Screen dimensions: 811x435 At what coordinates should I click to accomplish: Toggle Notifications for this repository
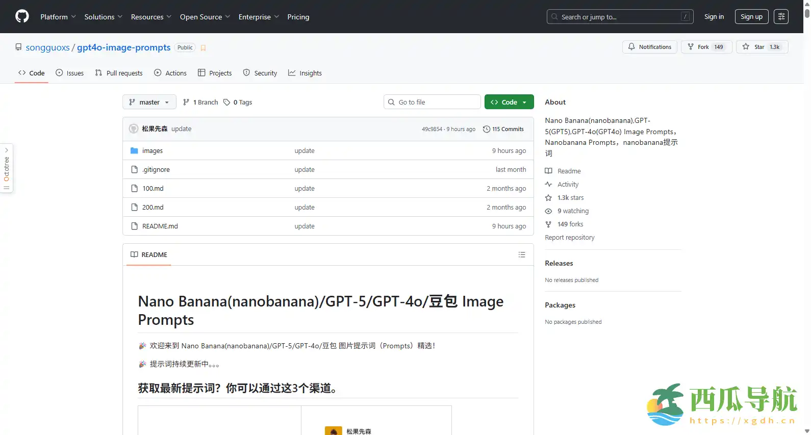pos(650,47)
